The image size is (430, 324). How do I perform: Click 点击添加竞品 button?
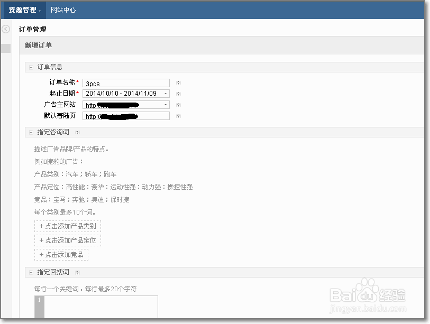(x=61, y=255)
